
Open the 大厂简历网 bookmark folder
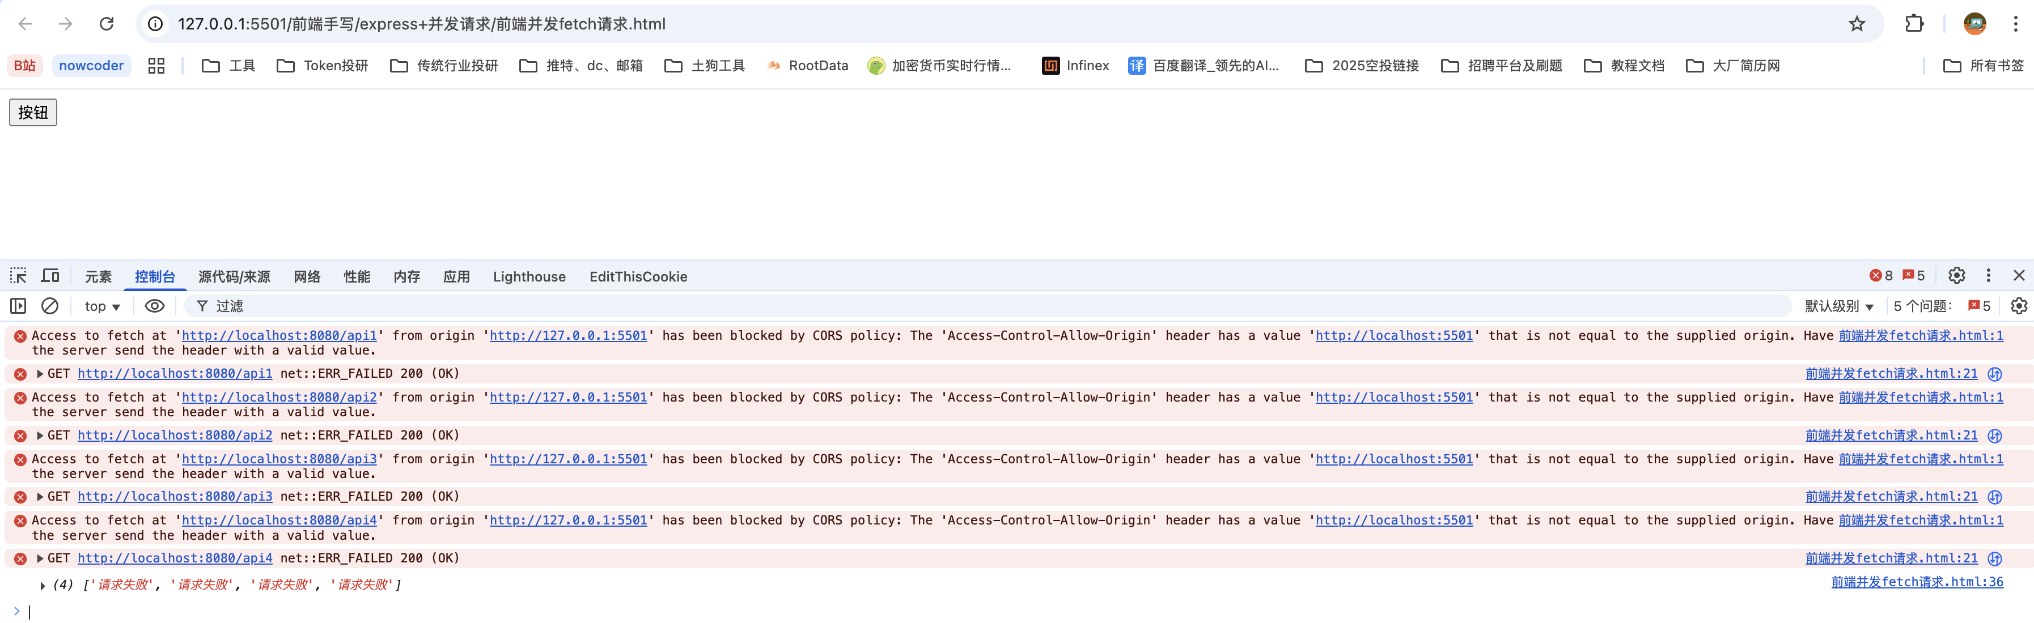click(x=1732, y=66)
